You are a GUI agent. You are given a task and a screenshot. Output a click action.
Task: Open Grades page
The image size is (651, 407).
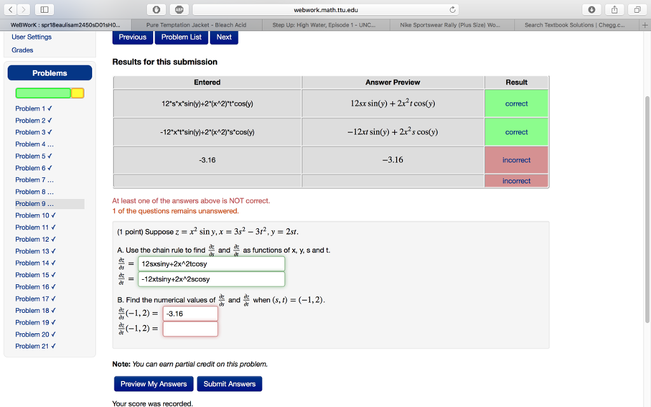click(22, 50)
